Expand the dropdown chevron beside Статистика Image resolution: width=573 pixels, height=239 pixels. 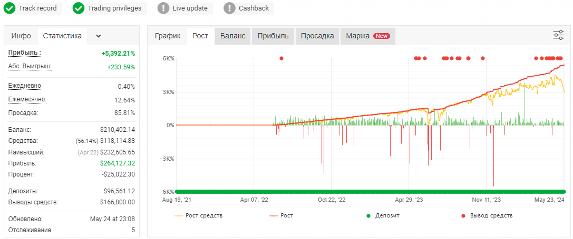coord(98,36)
